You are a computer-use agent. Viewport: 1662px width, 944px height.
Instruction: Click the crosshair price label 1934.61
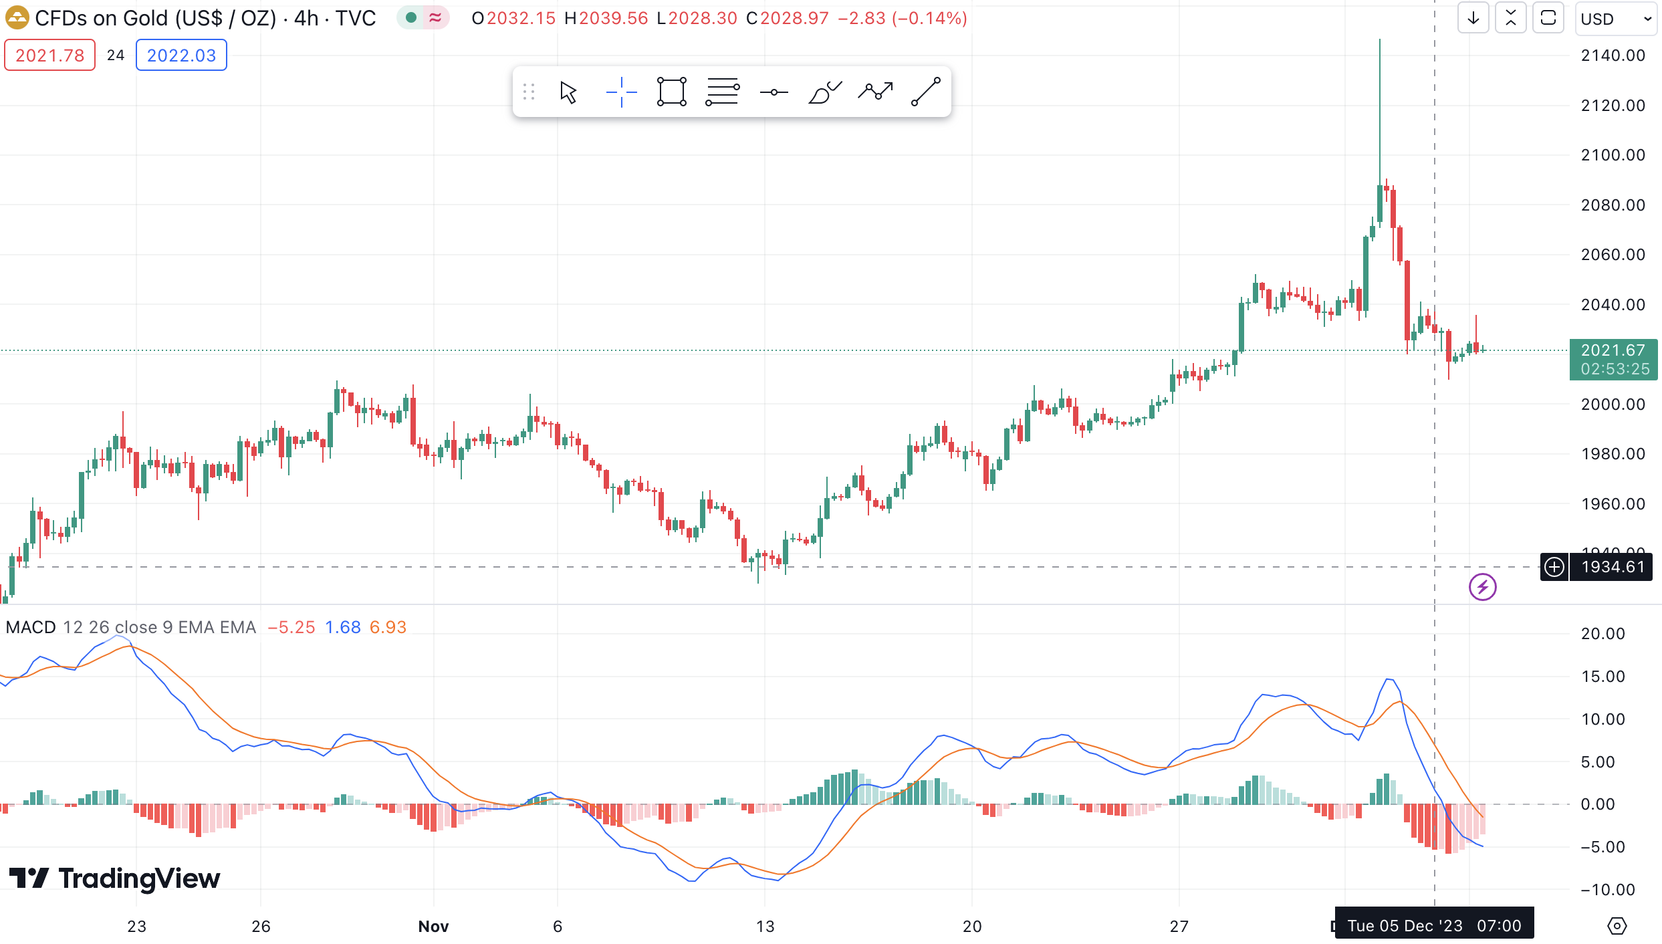1612,567
